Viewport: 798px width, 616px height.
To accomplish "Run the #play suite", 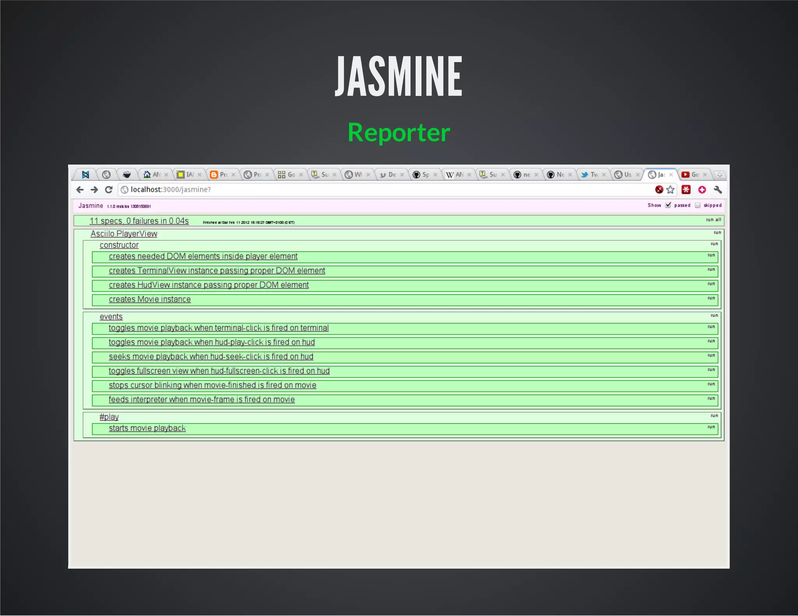I will click(x=714, y=416).
